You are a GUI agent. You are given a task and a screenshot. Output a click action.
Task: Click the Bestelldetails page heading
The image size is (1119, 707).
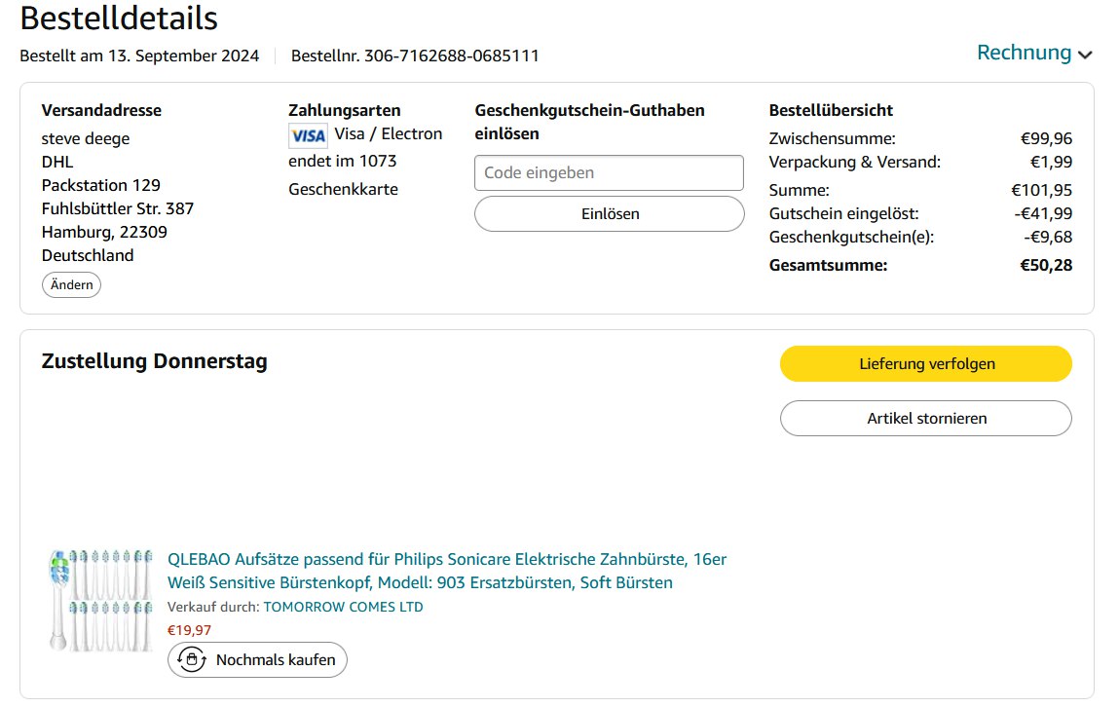pyautogui.click(x=119, y=18)
